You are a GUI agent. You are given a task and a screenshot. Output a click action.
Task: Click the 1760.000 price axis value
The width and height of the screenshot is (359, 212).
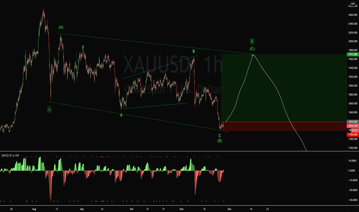pos(353,148)
